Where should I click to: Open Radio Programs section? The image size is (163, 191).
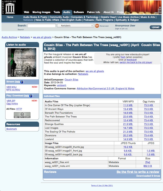coord(105,20)
